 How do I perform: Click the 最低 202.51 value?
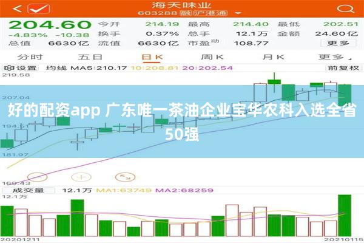click(x=341, y=24)
